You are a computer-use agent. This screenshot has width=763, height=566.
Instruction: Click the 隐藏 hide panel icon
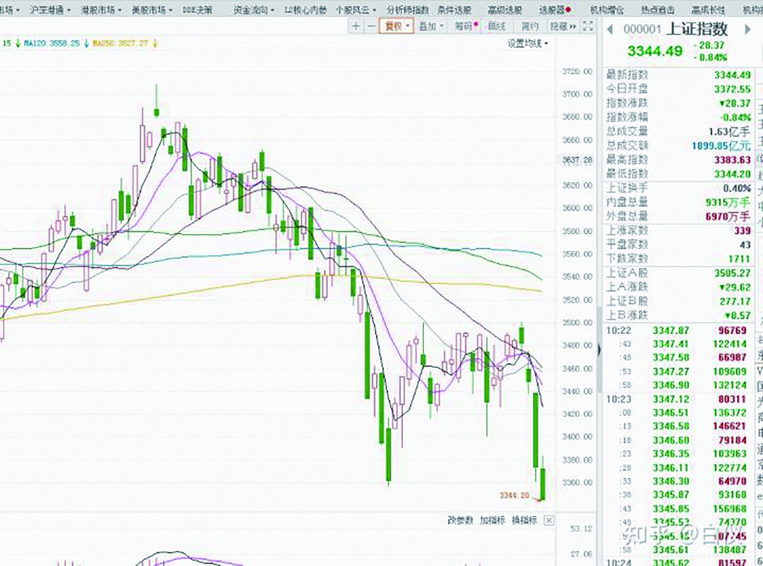562,26
